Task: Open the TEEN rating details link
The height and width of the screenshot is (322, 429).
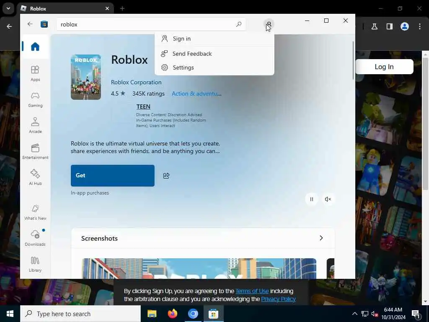Action: [x=143, y=106]
